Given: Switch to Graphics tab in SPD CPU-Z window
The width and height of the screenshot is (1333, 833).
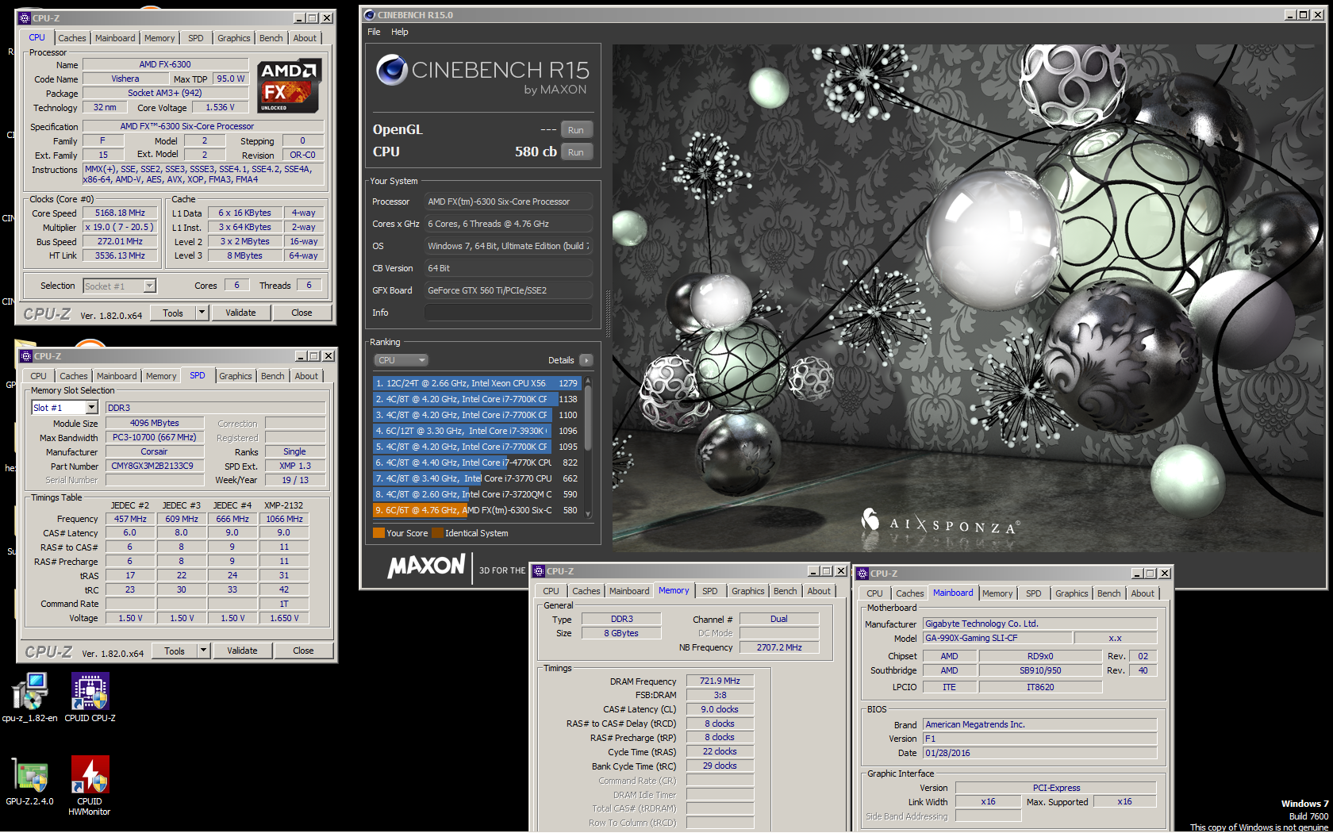Looking at the screenshot, I should point(236,376).
